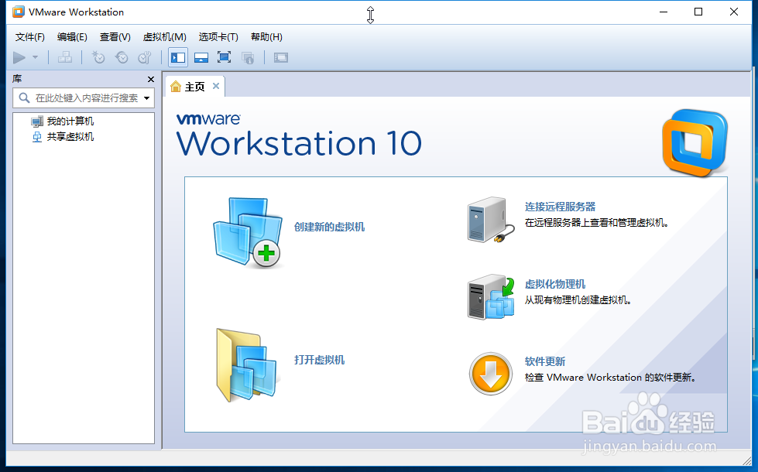Click the 软件更新 download arrow icon
Screen dimensions: 758x472
click(491, 374)
